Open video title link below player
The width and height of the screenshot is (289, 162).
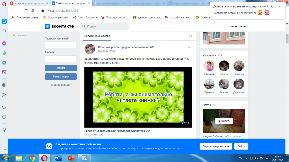(117, 131)
